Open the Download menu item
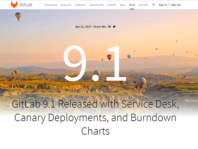The image size is (198, 149). [x=51, y=5]
